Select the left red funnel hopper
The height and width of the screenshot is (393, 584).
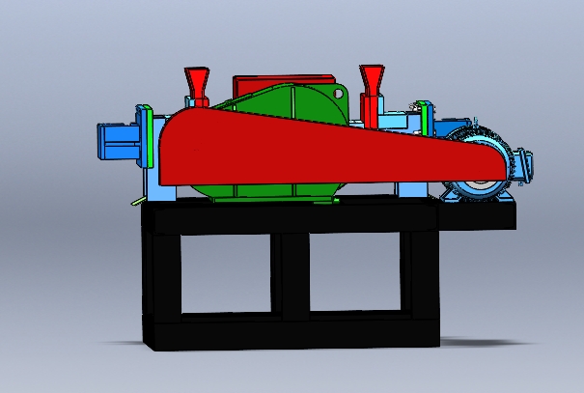click(197, 87)
